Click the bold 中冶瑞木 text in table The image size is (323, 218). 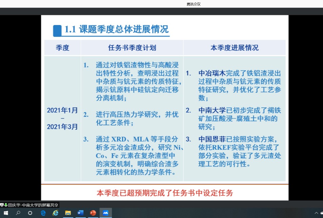(x=212, y=73)
